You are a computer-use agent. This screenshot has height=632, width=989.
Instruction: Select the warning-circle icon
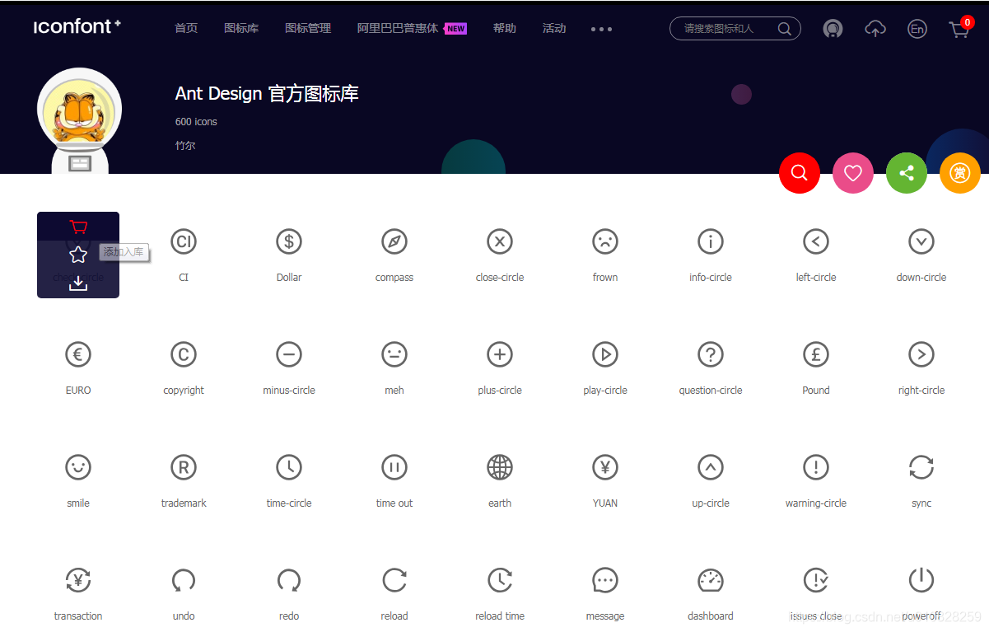[x=816, y=467]
